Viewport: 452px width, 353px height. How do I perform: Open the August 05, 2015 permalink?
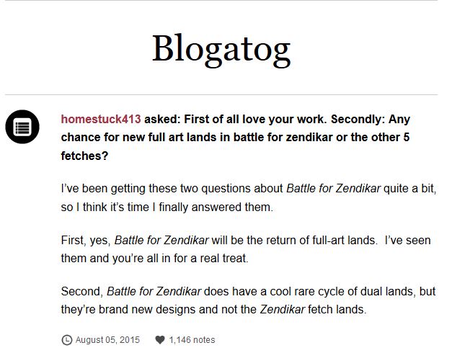[x=107, y=340]
